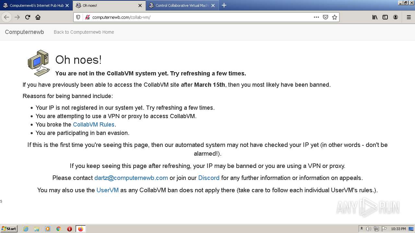Open Windows Start menu
The width and height of the screenshot is (415, 233).
(x=9, y=229)
